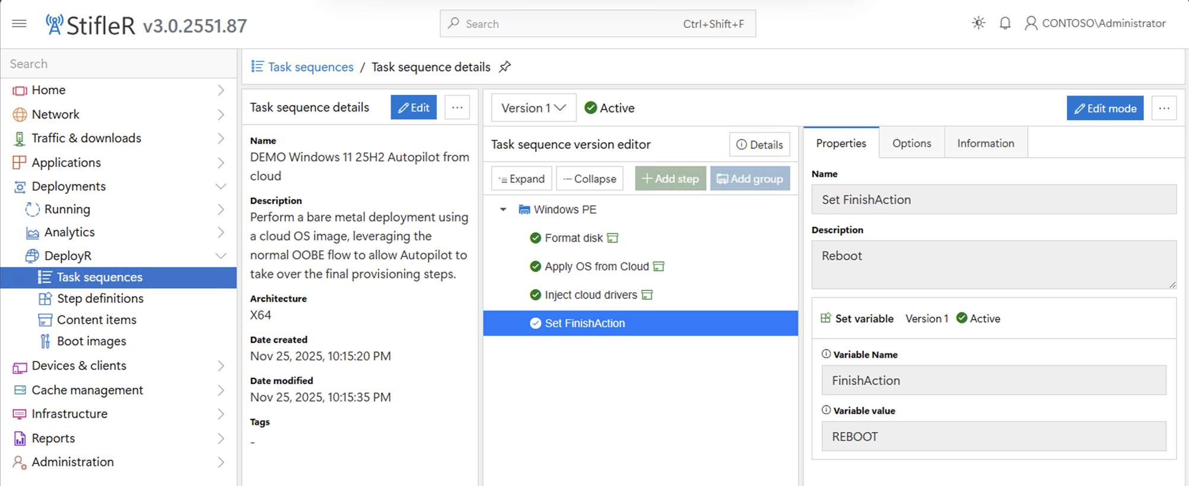Collapse the Windows PE group
This screenshot has height=486, width=1189.
click(503, 209)
